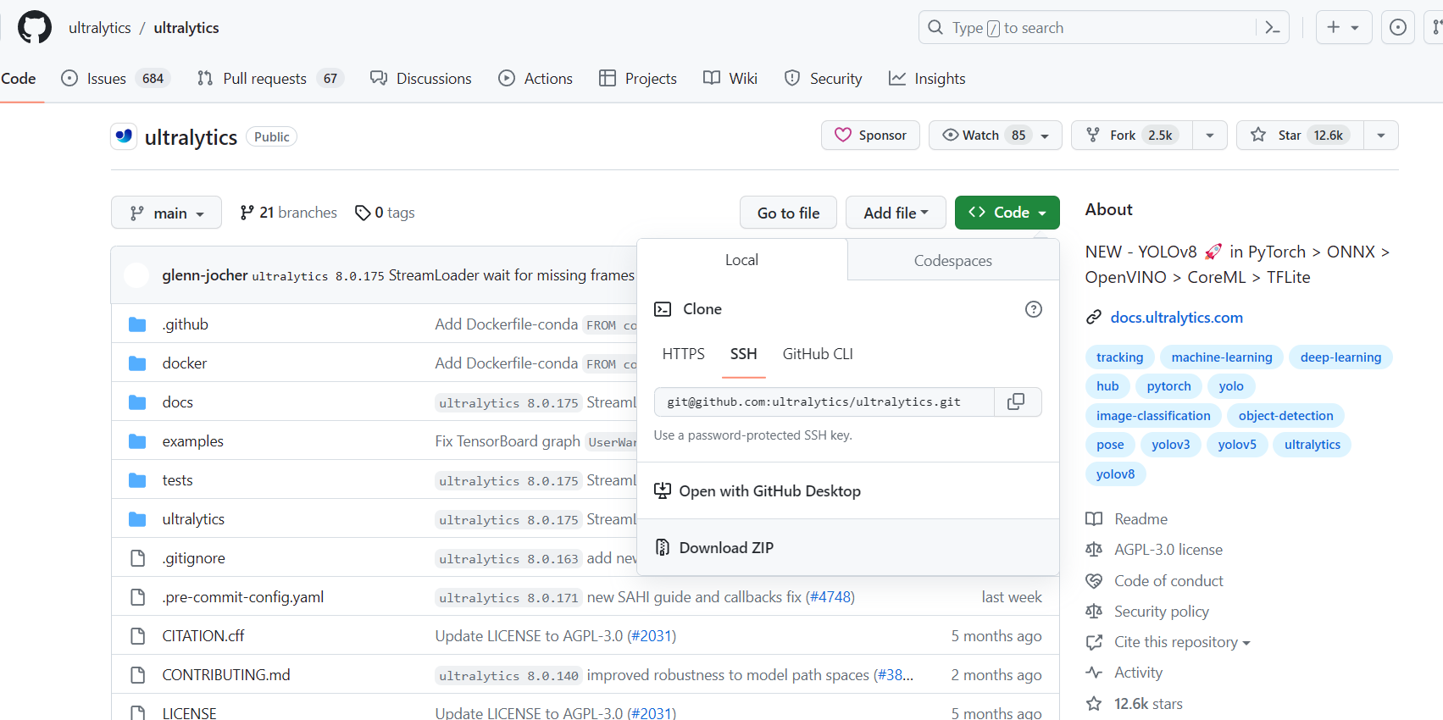Sponsor the ultralytics project
1443x720 pixels.
(x=870, y=136)
